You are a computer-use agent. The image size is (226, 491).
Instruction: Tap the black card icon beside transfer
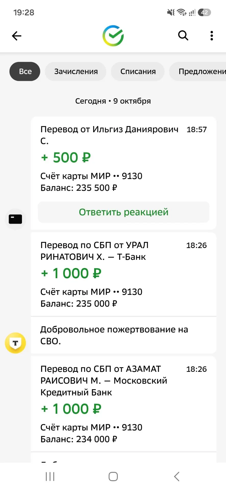[15, 219]
